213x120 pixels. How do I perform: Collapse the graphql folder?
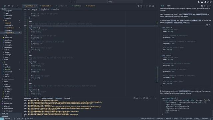[x=11, y=23]
